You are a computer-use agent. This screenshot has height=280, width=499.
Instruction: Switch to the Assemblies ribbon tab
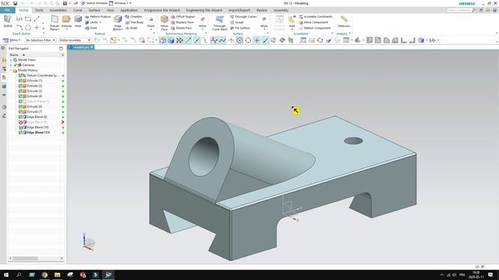click(x=58, y=10)
